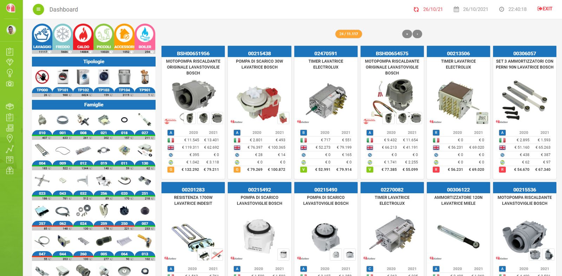Open the user profile avatar
This screenshot has height=276, width=562.
coord(11,30)
